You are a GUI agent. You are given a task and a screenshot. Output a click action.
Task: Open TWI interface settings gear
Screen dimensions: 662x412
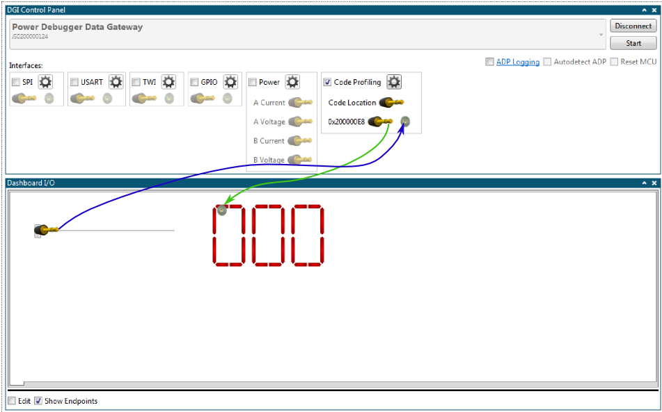168,82
